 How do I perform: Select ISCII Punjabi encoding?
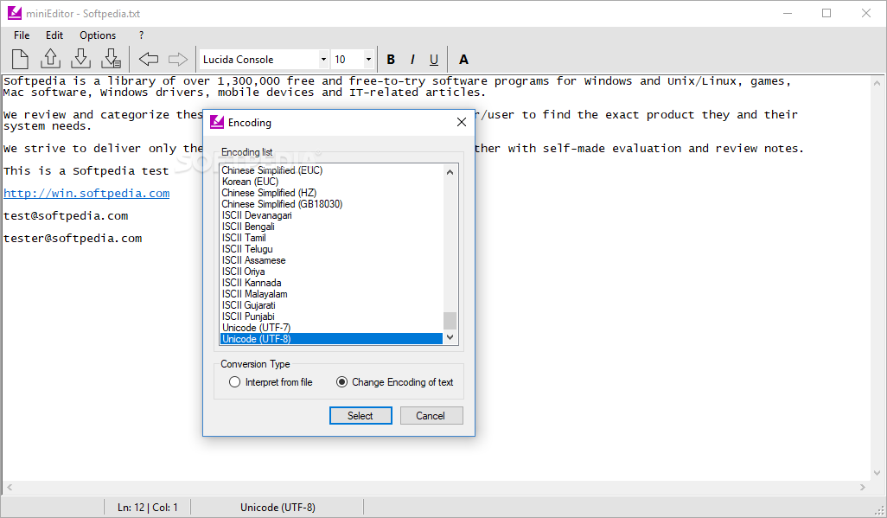(331, 317)
